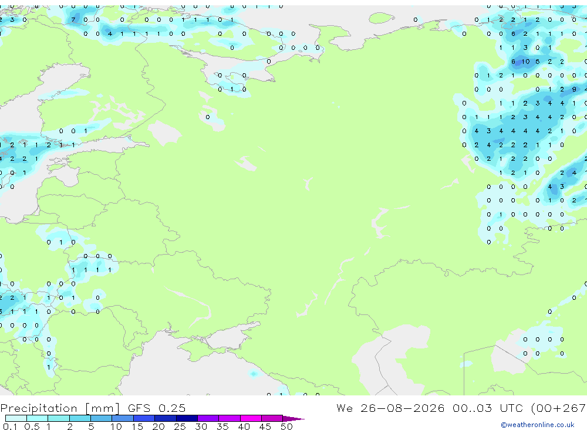Click the date 'We 26-08-2026' text

[x=390, y=408]
